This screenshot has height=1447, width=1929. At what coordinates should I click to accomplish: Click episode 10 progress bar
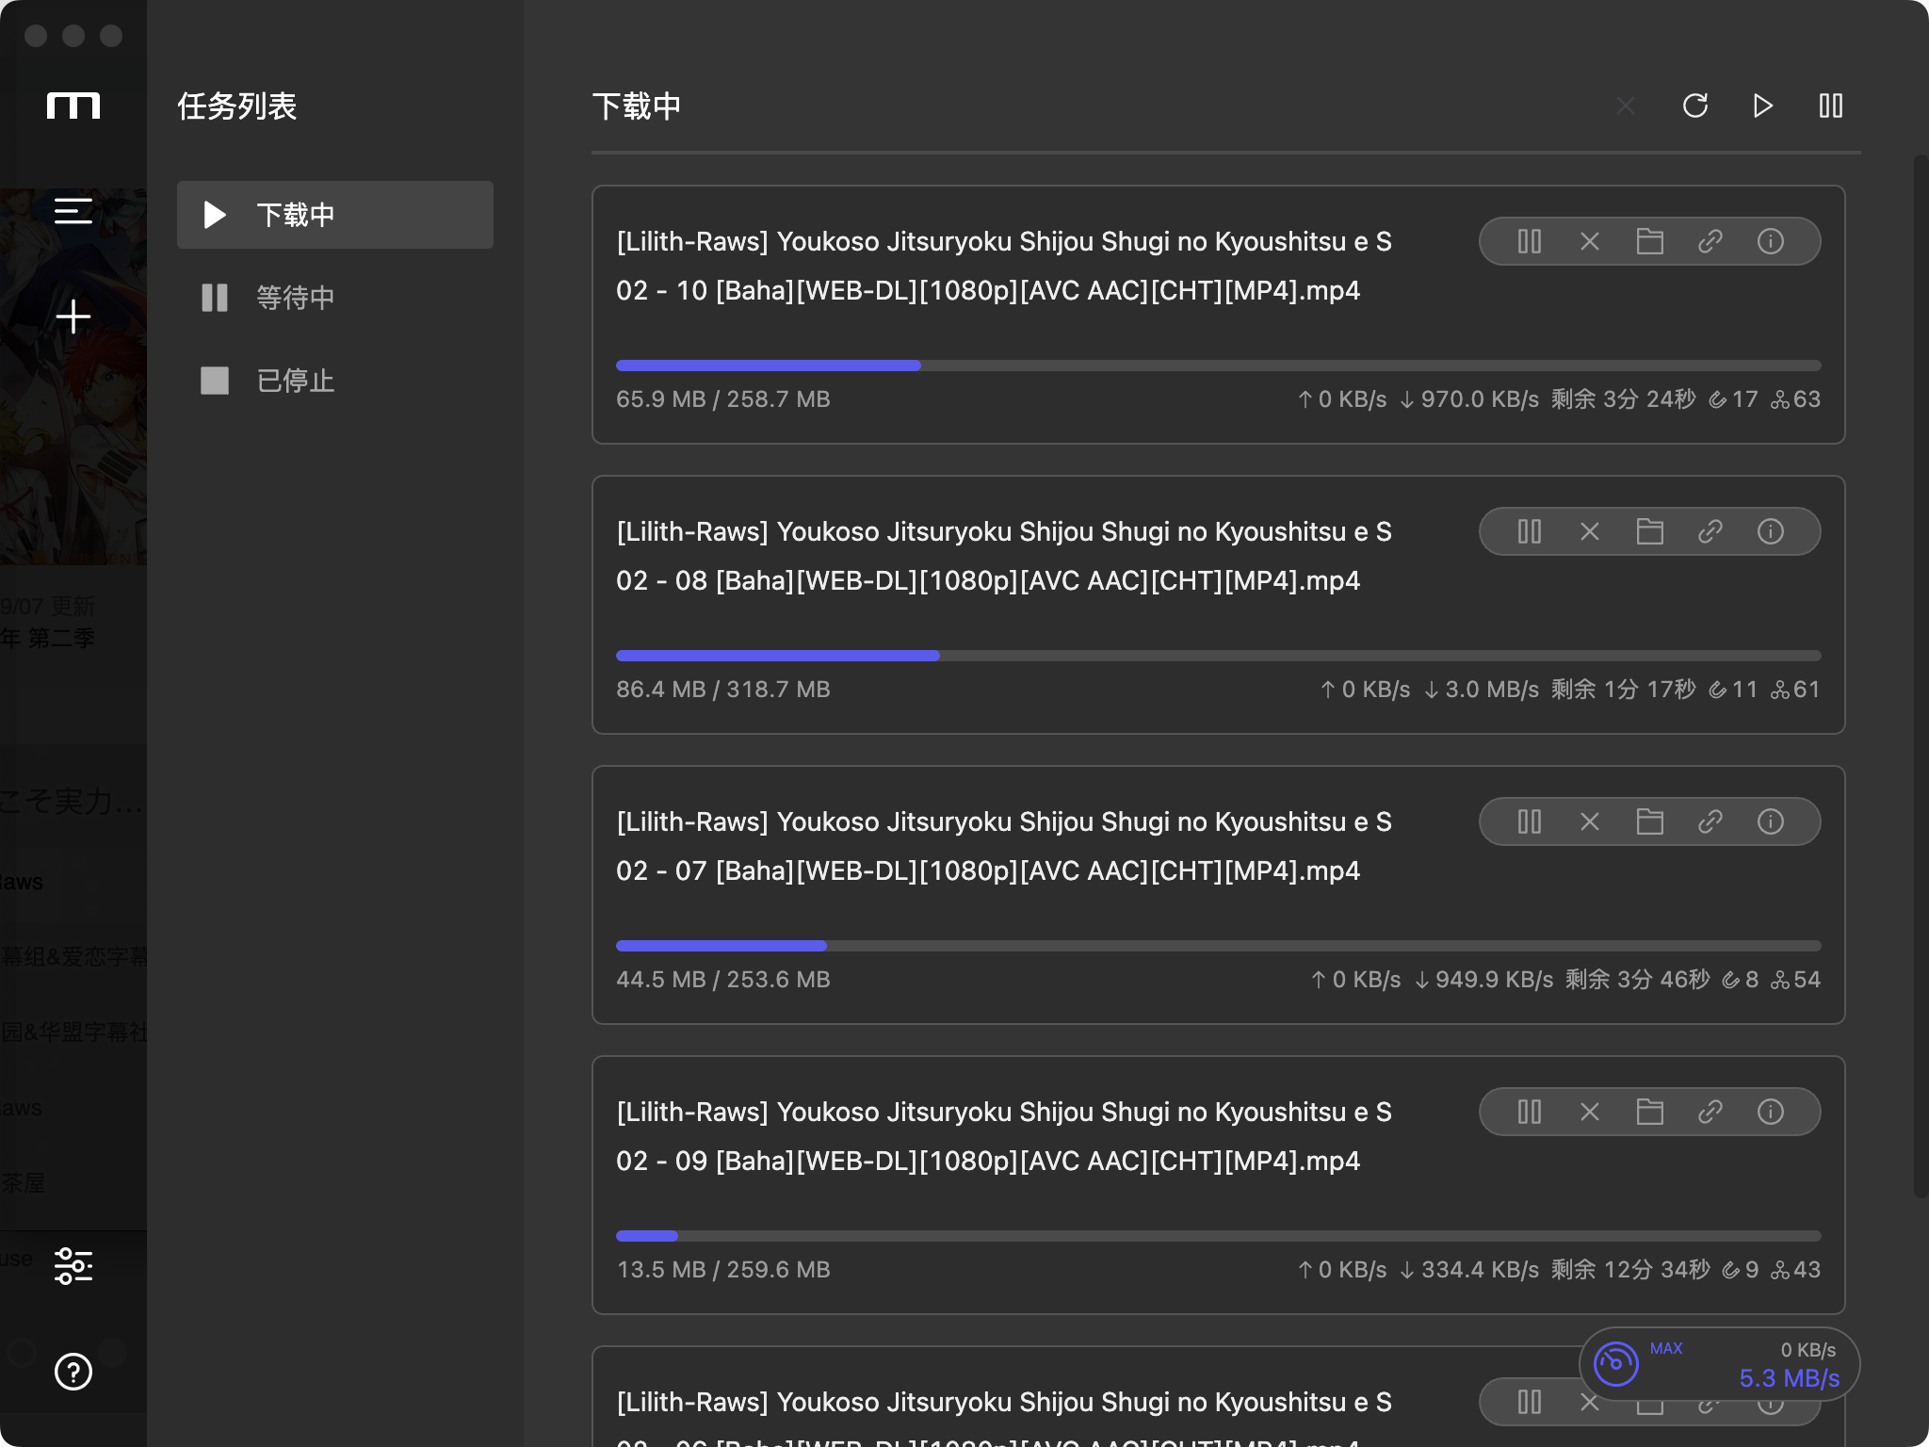click(x=1218, y=366)
